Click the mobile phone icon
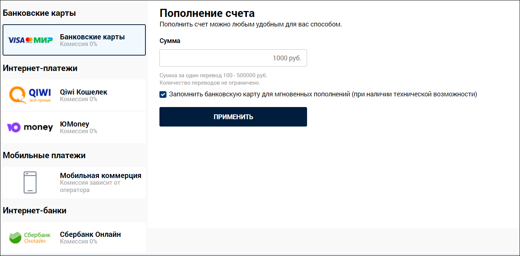The height and width of the screenshot is (256, 520). pyautogui.click(x=30, y=182)
